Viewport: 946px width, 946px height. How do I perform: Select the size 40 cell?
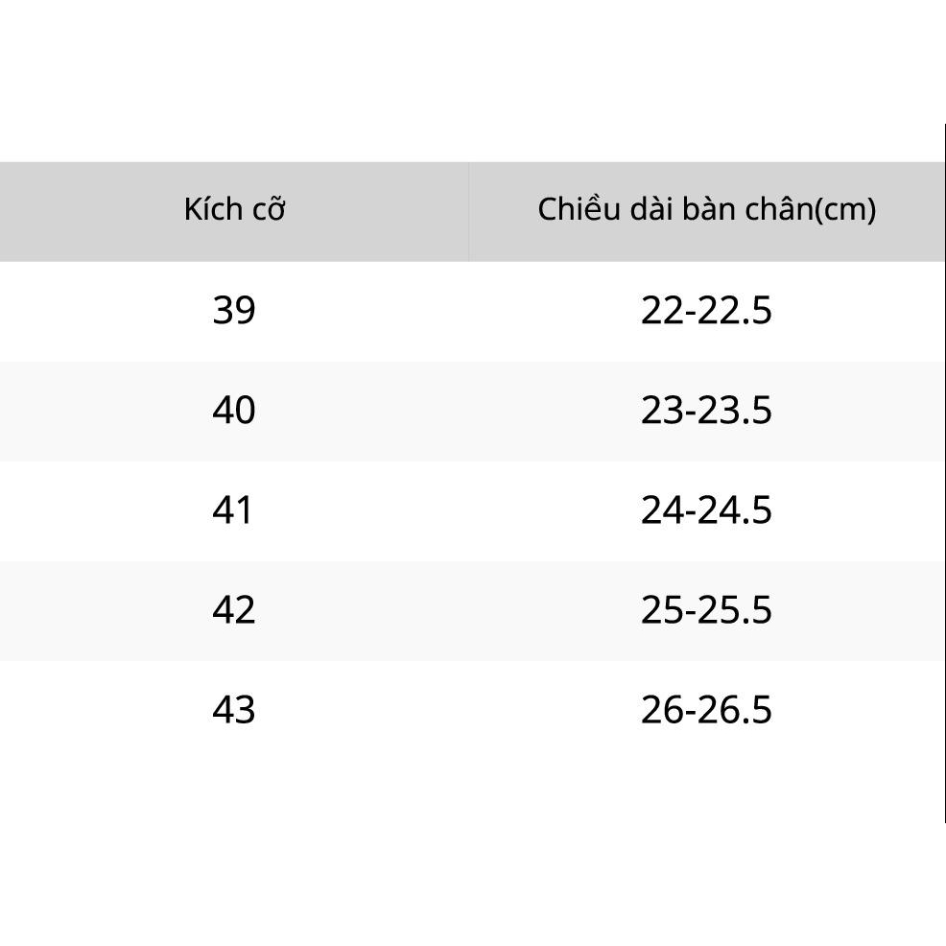(234, 411)
